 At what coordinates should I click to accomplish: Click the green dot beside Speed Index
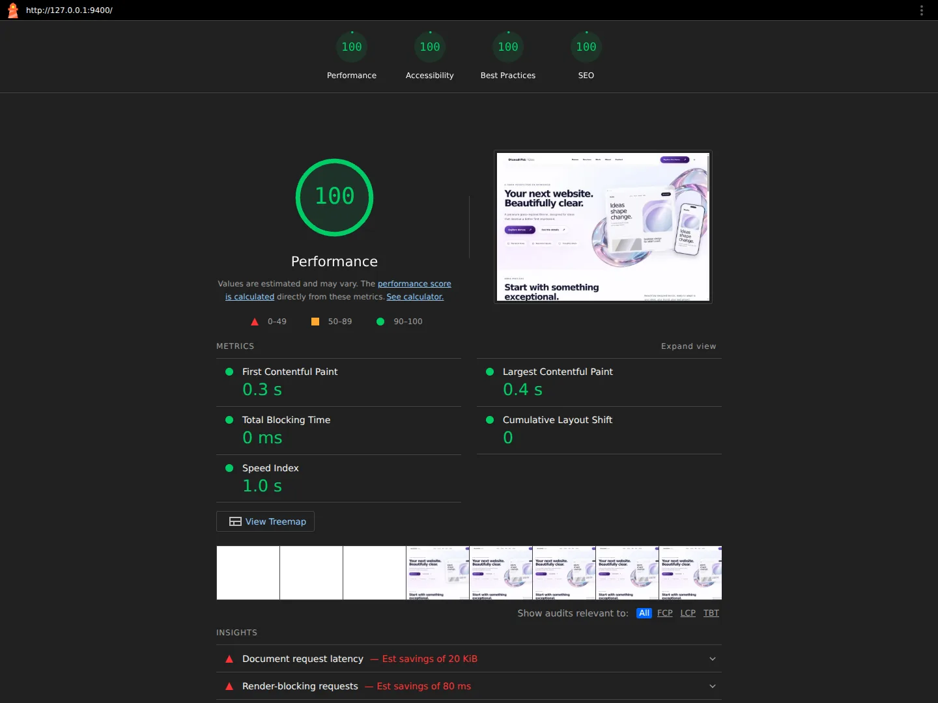[x=229, y=468]
